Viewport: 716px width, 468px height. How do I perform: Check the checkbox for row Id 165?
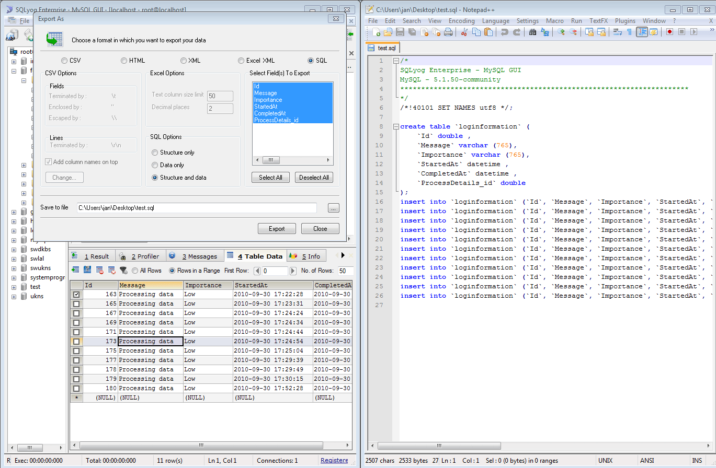tap(76, 303)
